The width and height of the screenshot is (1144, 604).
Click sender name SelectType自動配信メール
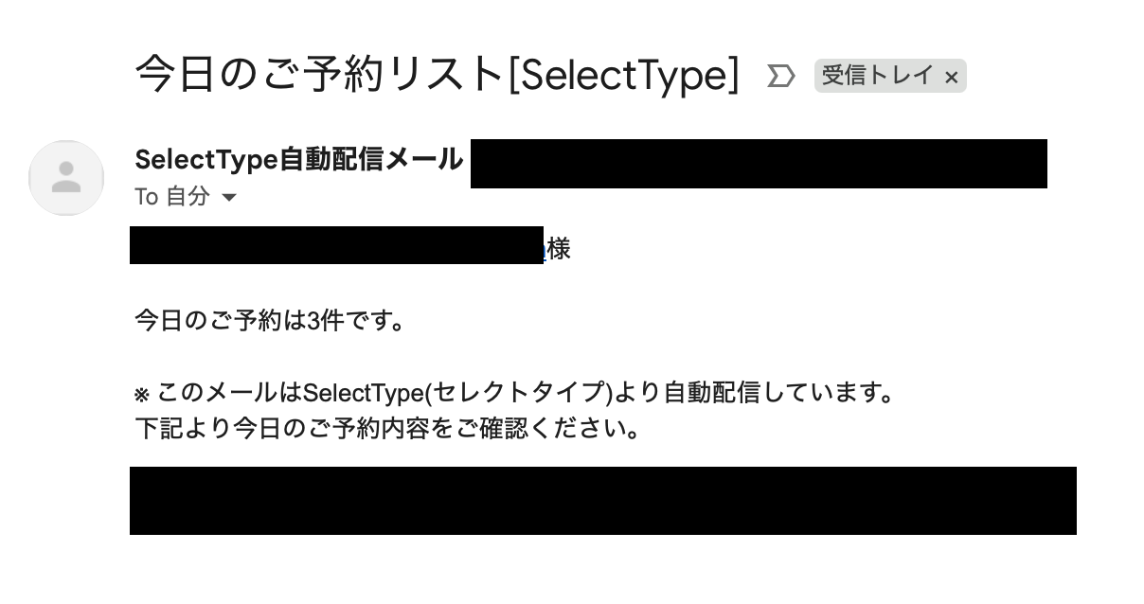pos(298,159)
